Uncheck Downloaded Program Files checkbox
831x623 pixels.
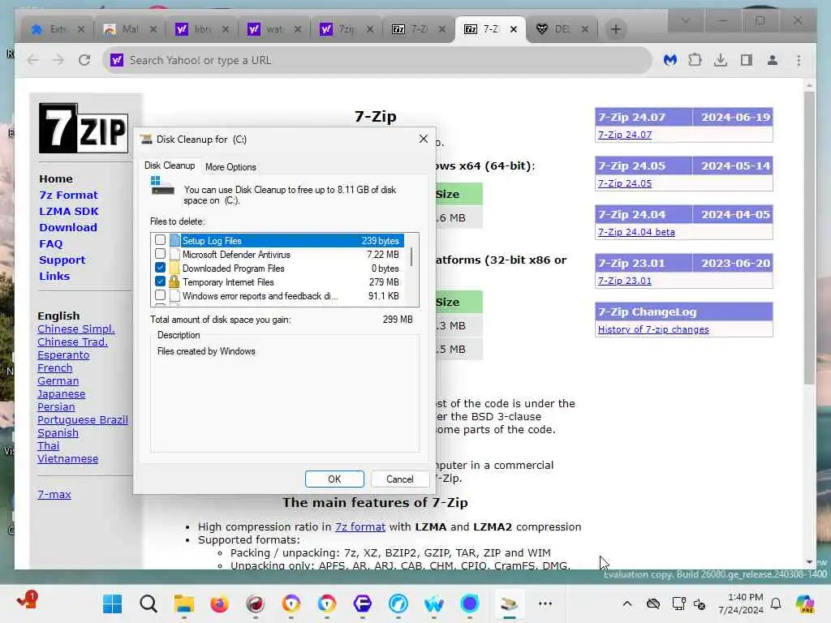pos(160,268)
